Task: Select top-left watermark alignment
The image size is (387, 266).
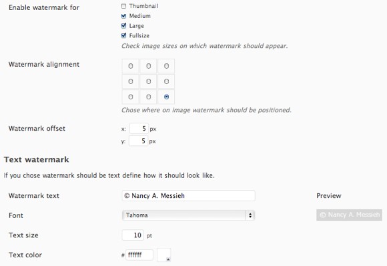Action: pos(131,66)
